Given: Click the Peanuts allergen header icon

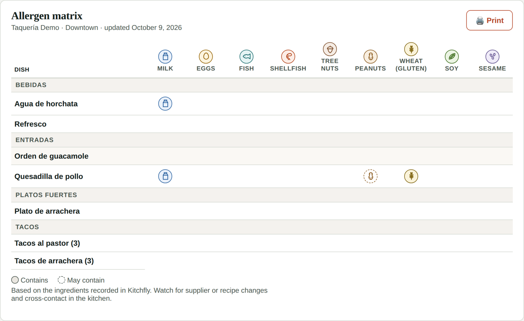Looking at the screenshot, I should tap(371, 57).
